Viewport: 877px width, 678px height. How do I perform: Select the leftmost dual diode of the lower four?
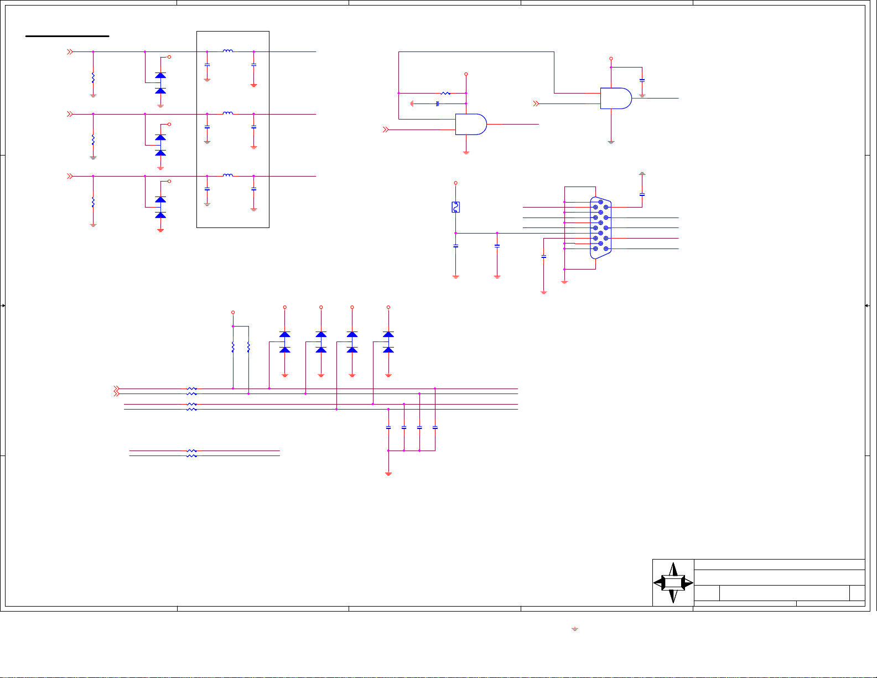tap(285, 342)
